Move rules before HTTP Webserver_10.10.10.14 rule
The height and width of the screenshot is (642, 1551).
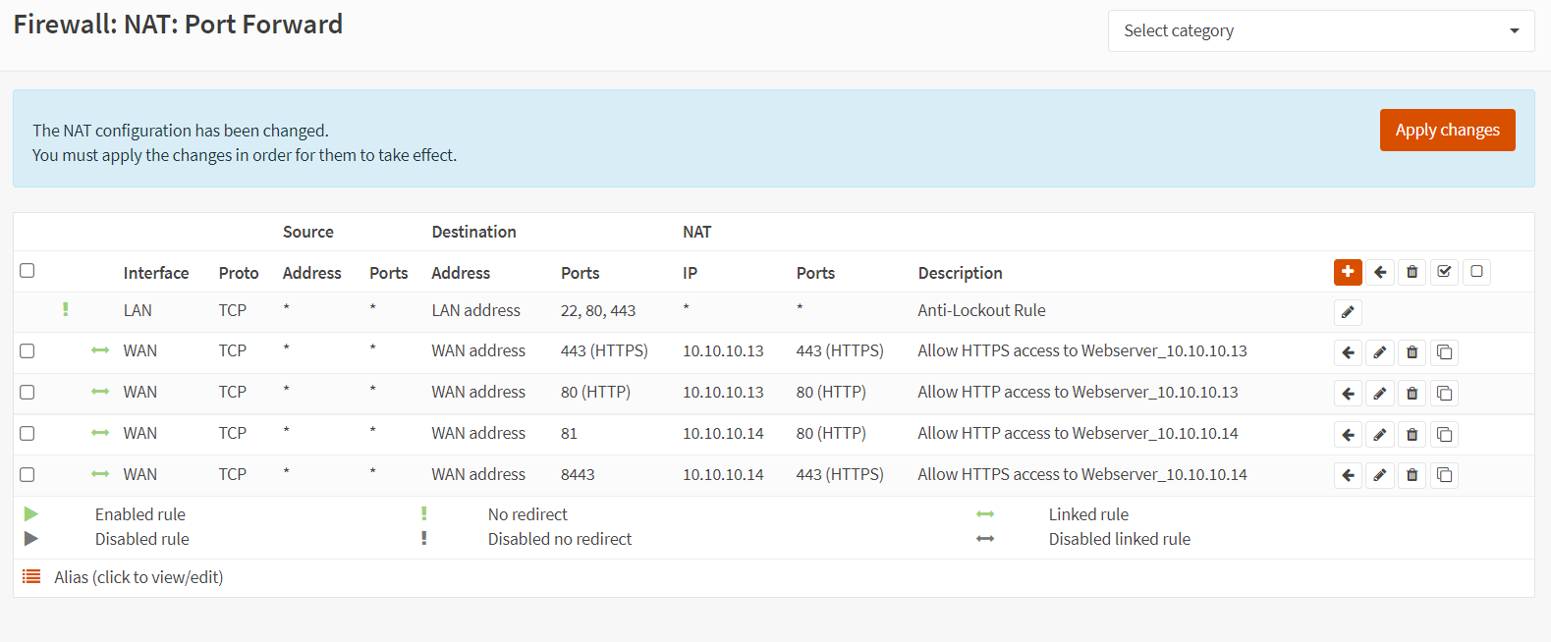[1348, 435]
